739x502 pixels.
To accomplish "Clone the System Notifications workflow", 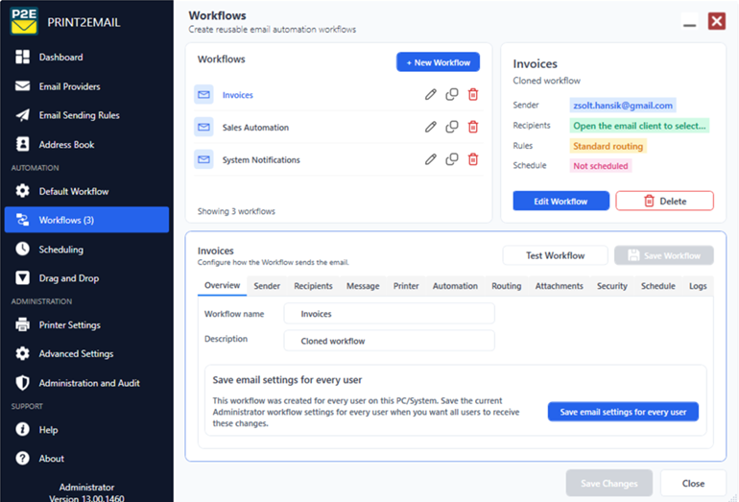I will point(451,159).
